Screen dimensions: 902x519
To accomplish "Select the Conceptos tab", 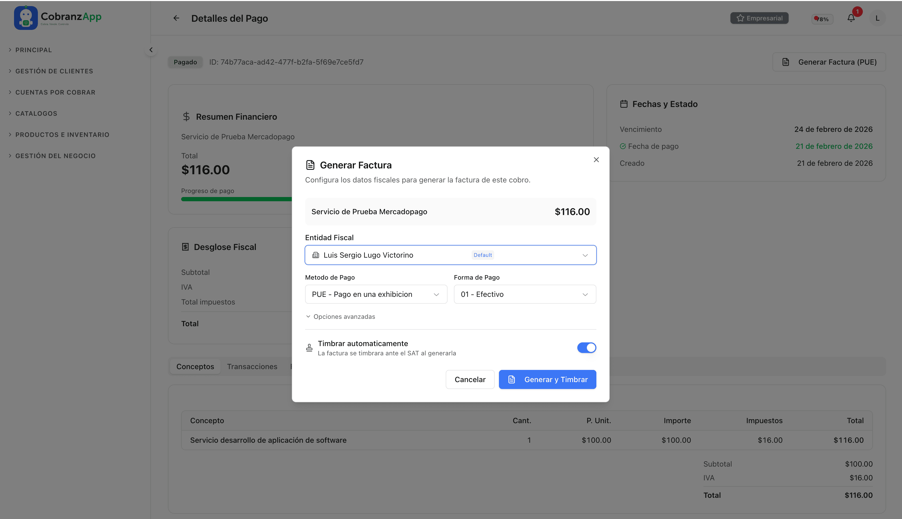I will coord(195,366).
